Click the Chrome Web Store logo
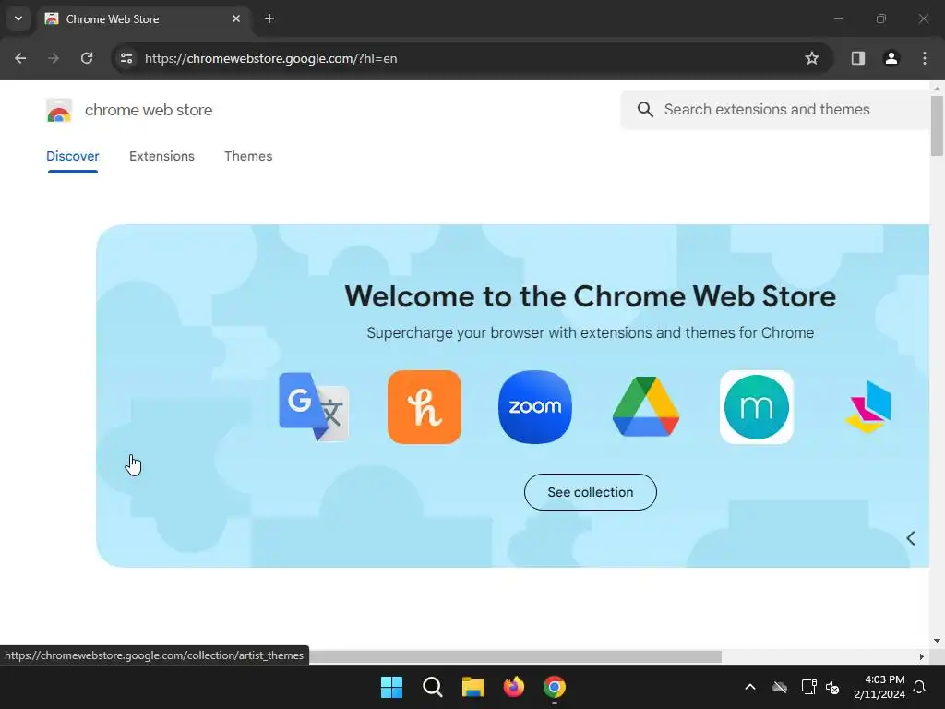 click(x=59, y=111)
